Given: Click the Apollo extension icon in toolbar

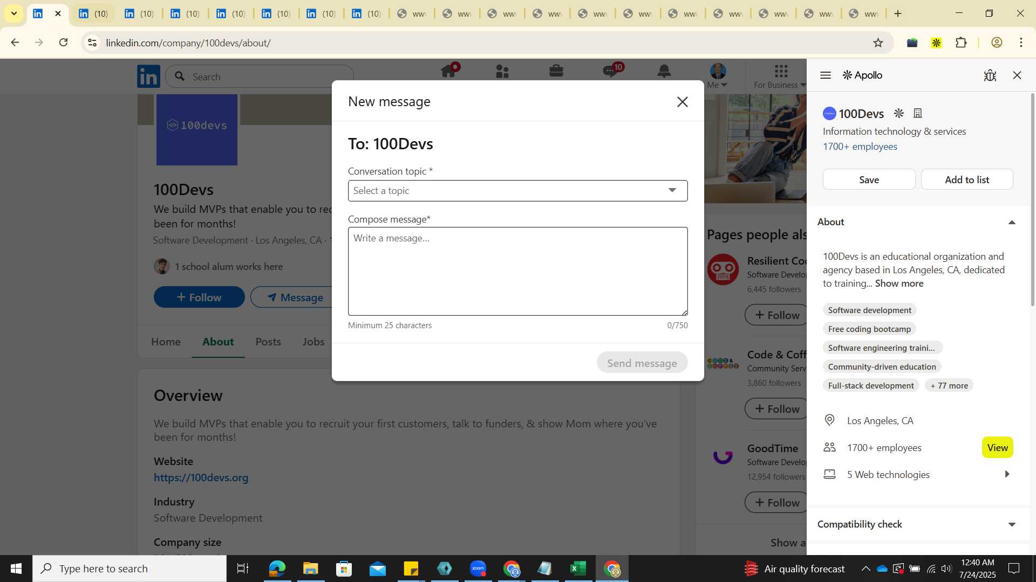Looking at the screenshot, I should tap(936, 43).
